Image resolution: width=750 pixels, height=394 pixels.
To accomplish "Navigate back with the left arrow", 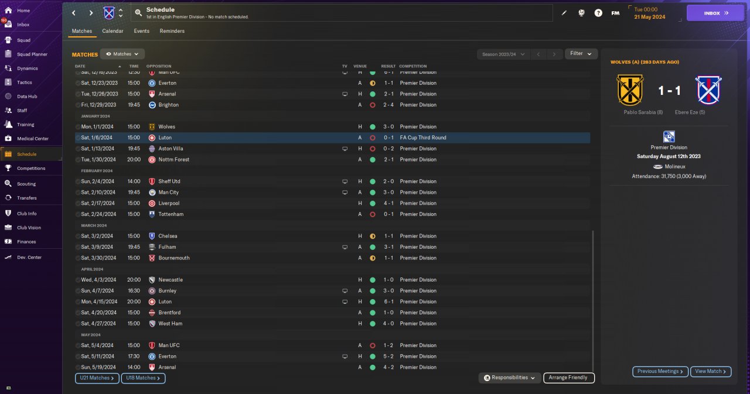I will coord(74,13).
